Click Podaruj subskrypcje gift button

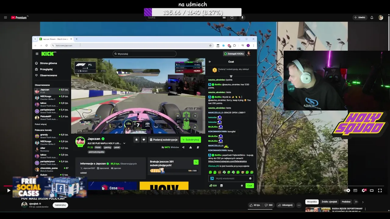click(x=164, y=140)
